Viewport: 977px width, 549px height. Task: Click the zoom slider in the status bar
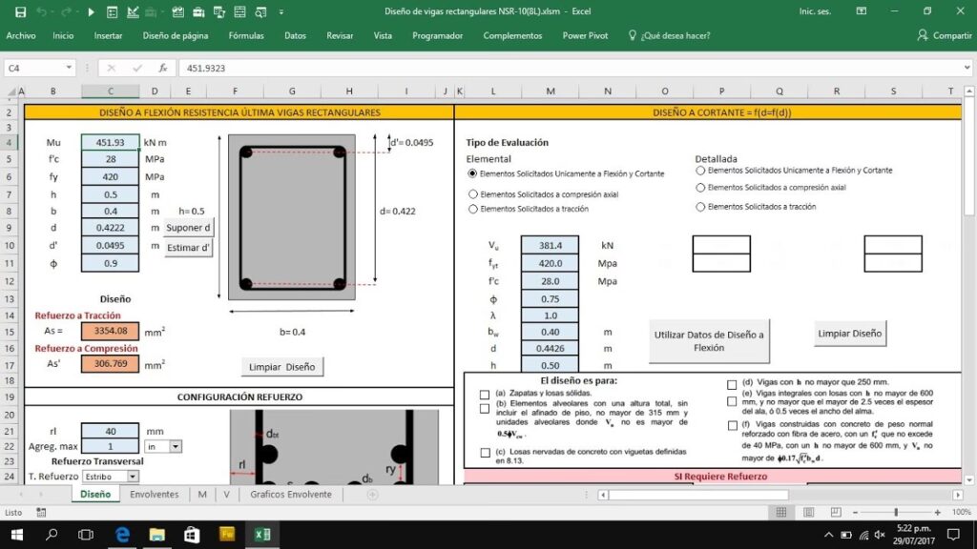(x=895, y=513)
